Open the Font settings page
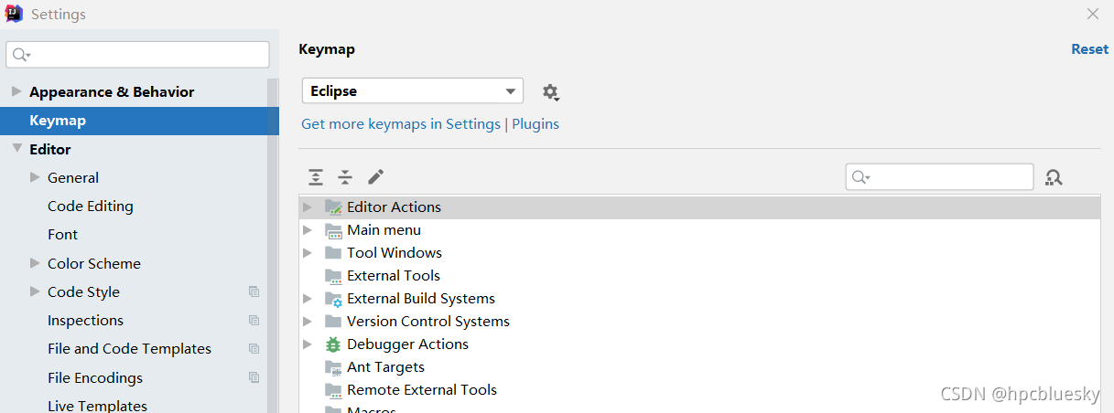The height and width of the screenshot is (413, 1114). tap(62, 235)
